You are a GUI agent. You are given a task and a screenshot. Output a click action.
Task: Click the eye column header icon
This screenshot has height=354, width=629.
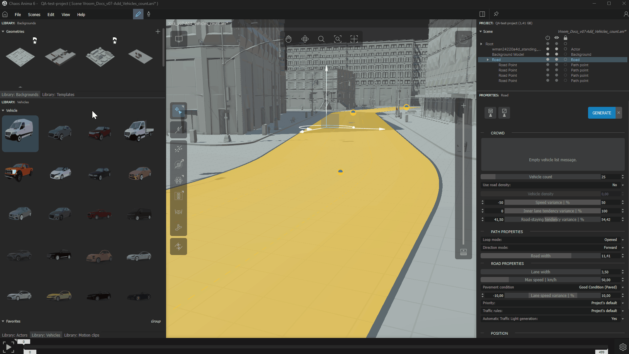(557, 38)
